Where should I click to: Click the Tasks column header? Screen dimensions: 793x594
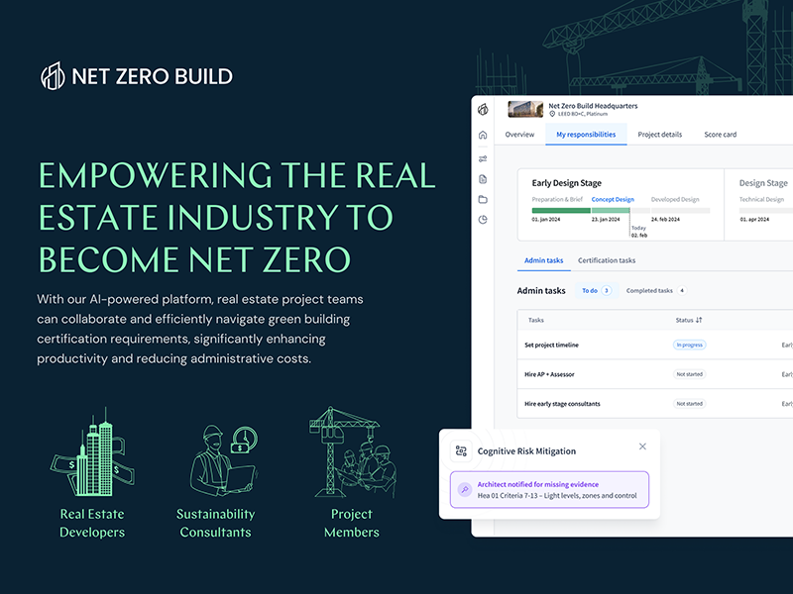tap(536, 320)
